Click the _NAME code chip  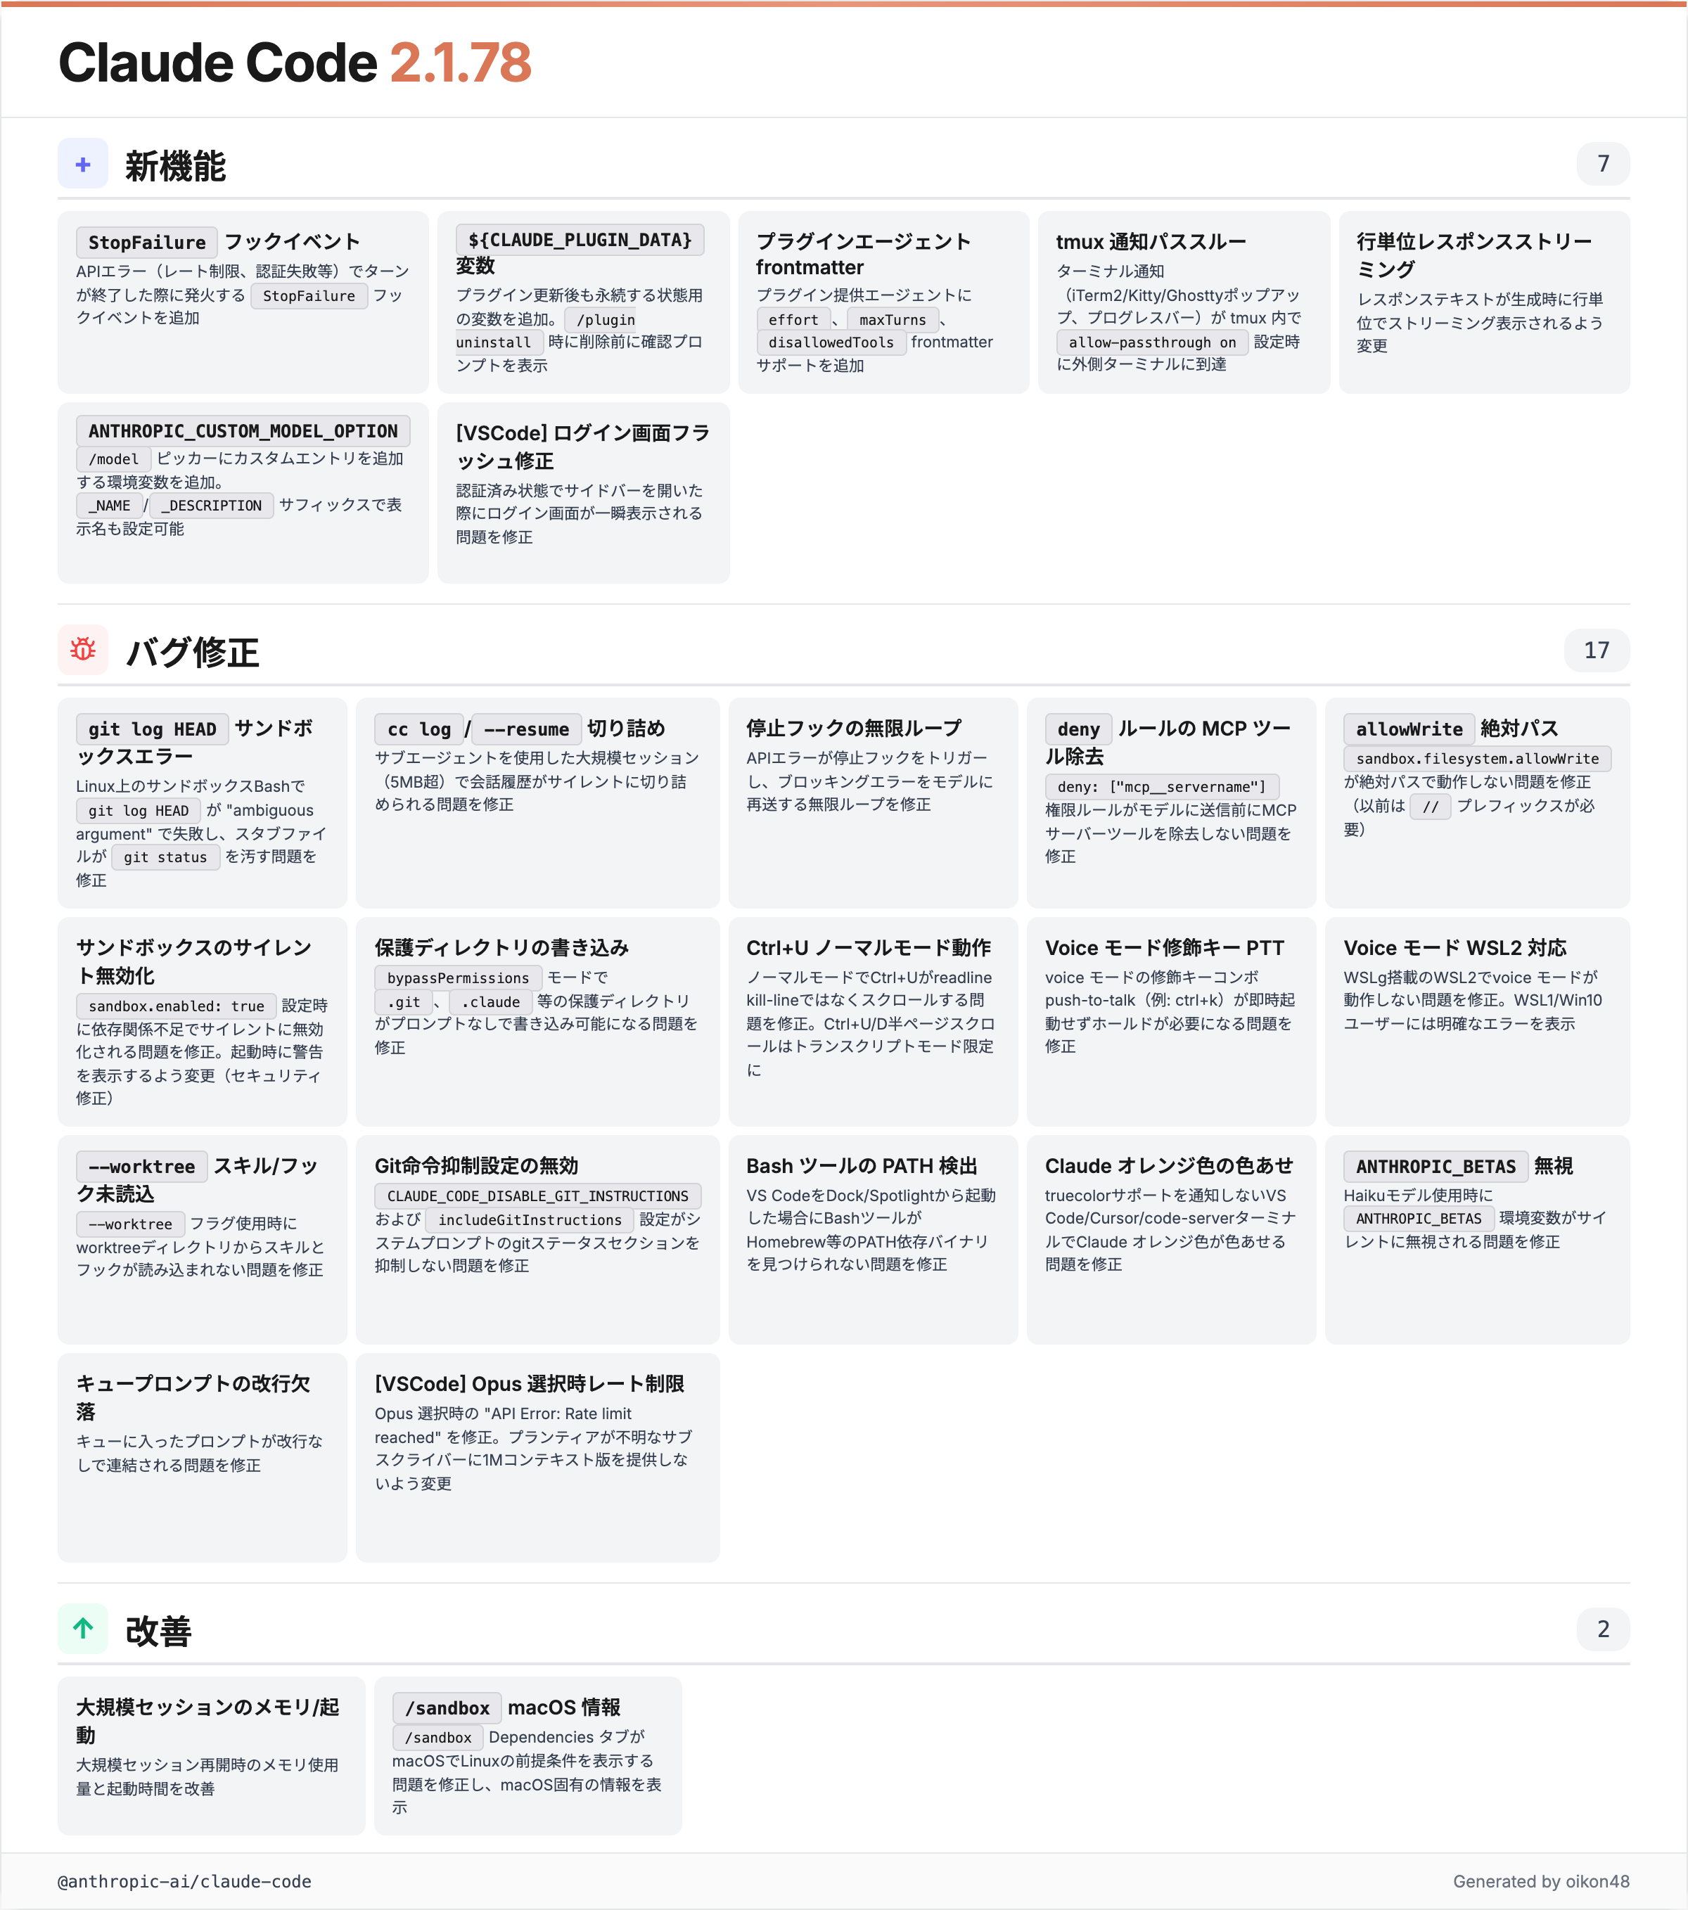[x=109, y=506]
